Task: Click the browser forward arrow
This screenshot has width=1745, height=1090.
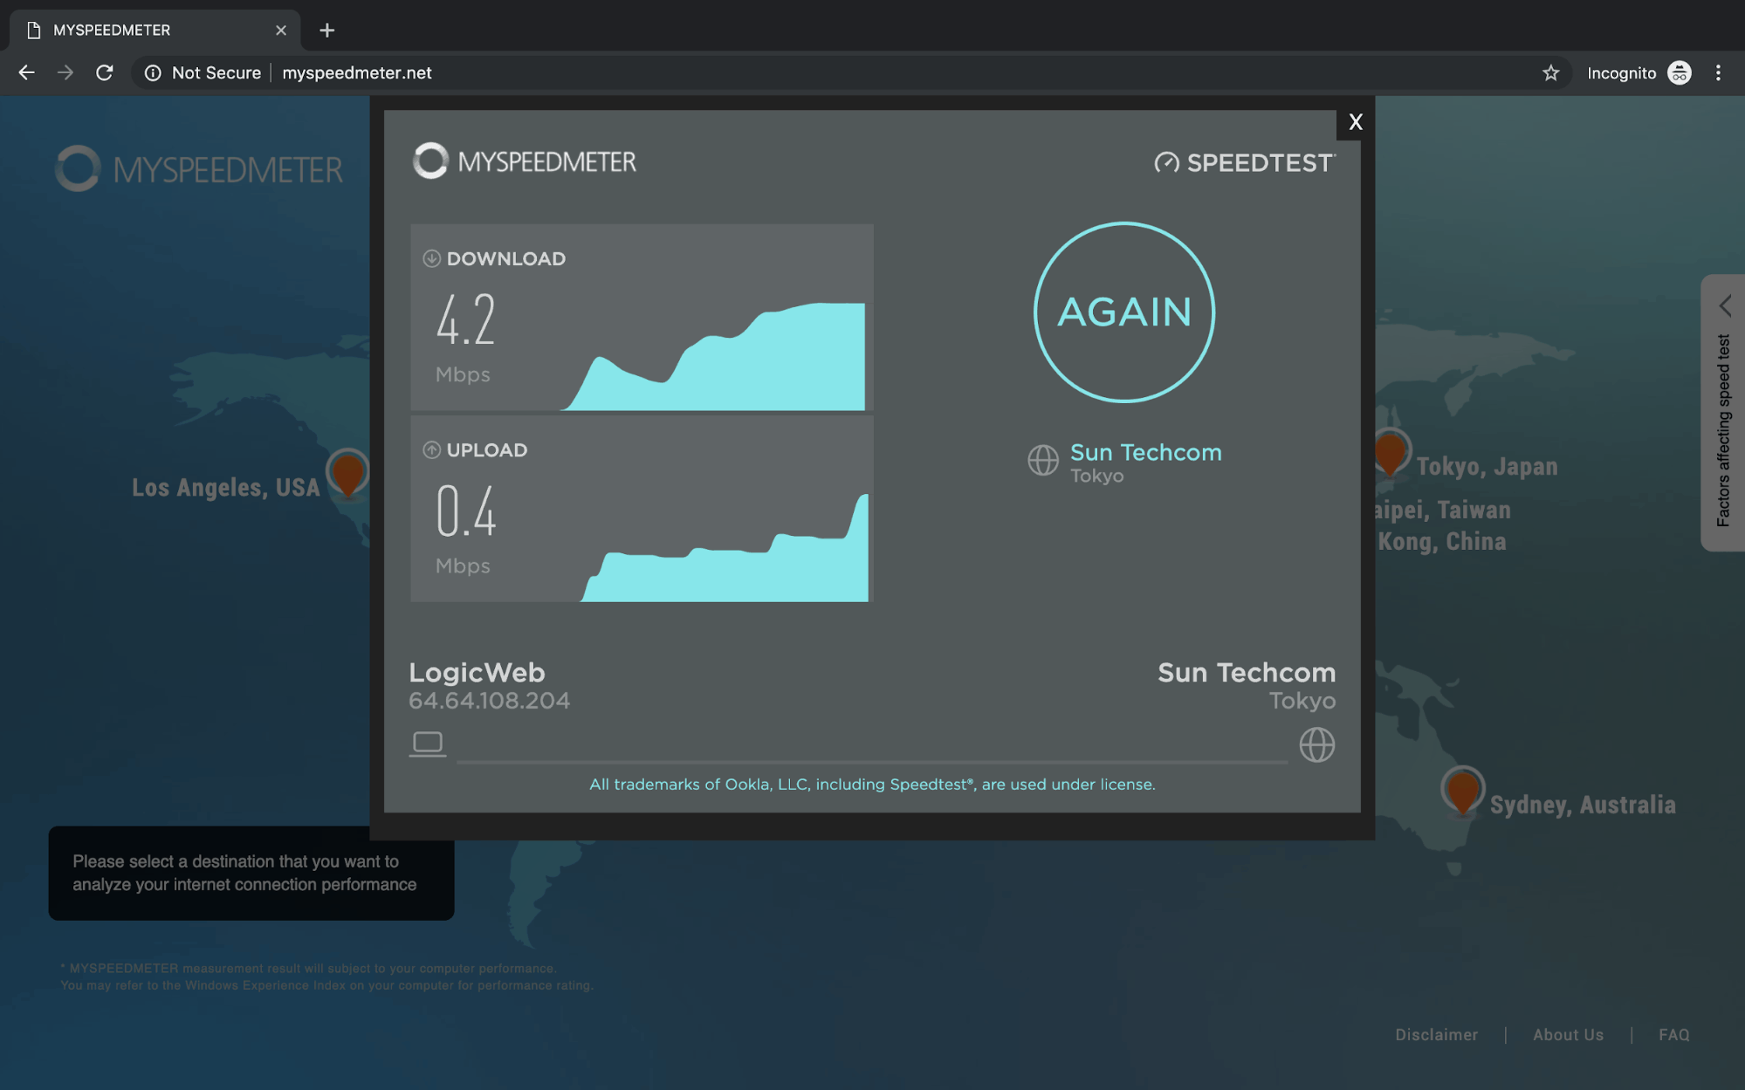Action: point(65,73)
